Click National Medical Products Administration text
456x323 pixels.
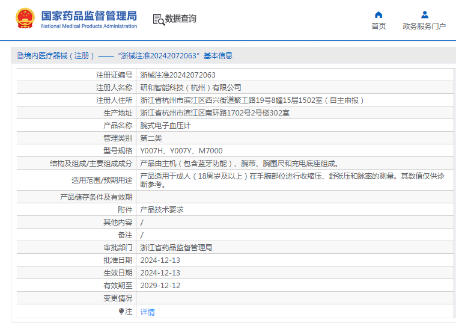click(x=89, y=26)
